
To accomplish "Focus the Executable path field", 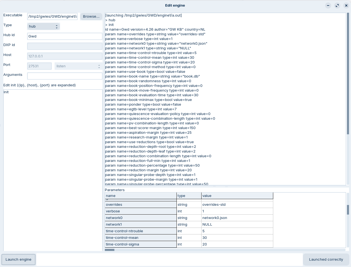I will (52, 17).
